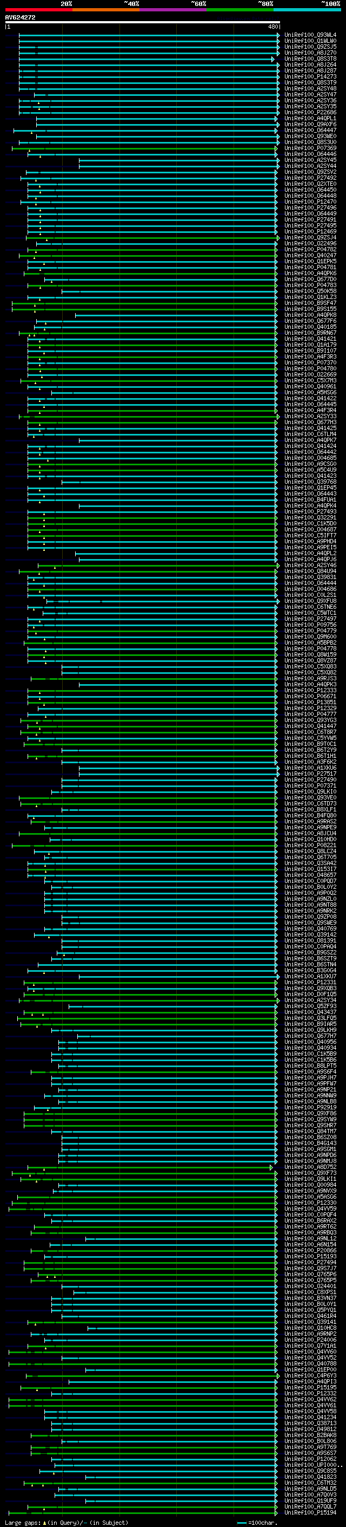Select the AV624272 query name label
This screenshot has width=346, height=1527.
coord(20,18)
